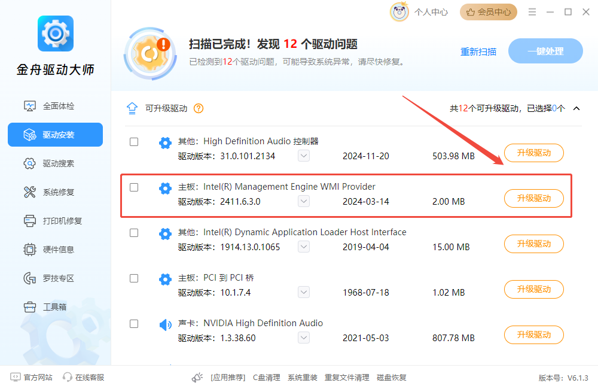
Task: Open the 磁盘恢复 footer link
Action: 392,378
